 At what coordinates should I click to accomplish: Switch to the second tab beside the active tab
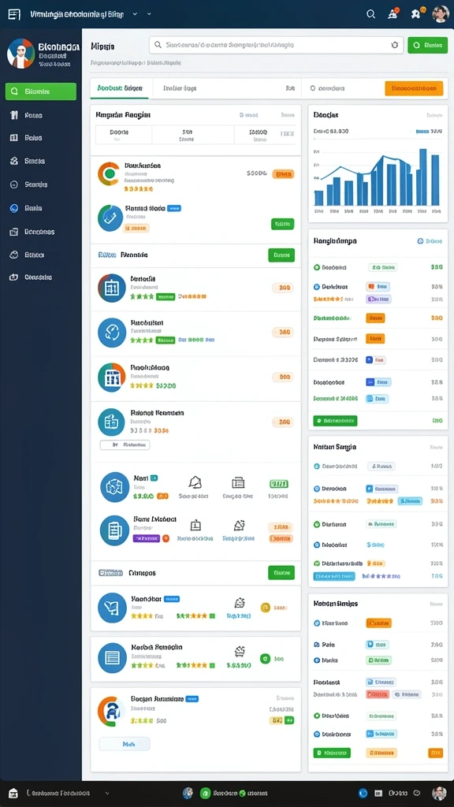(x=180, y=88)
